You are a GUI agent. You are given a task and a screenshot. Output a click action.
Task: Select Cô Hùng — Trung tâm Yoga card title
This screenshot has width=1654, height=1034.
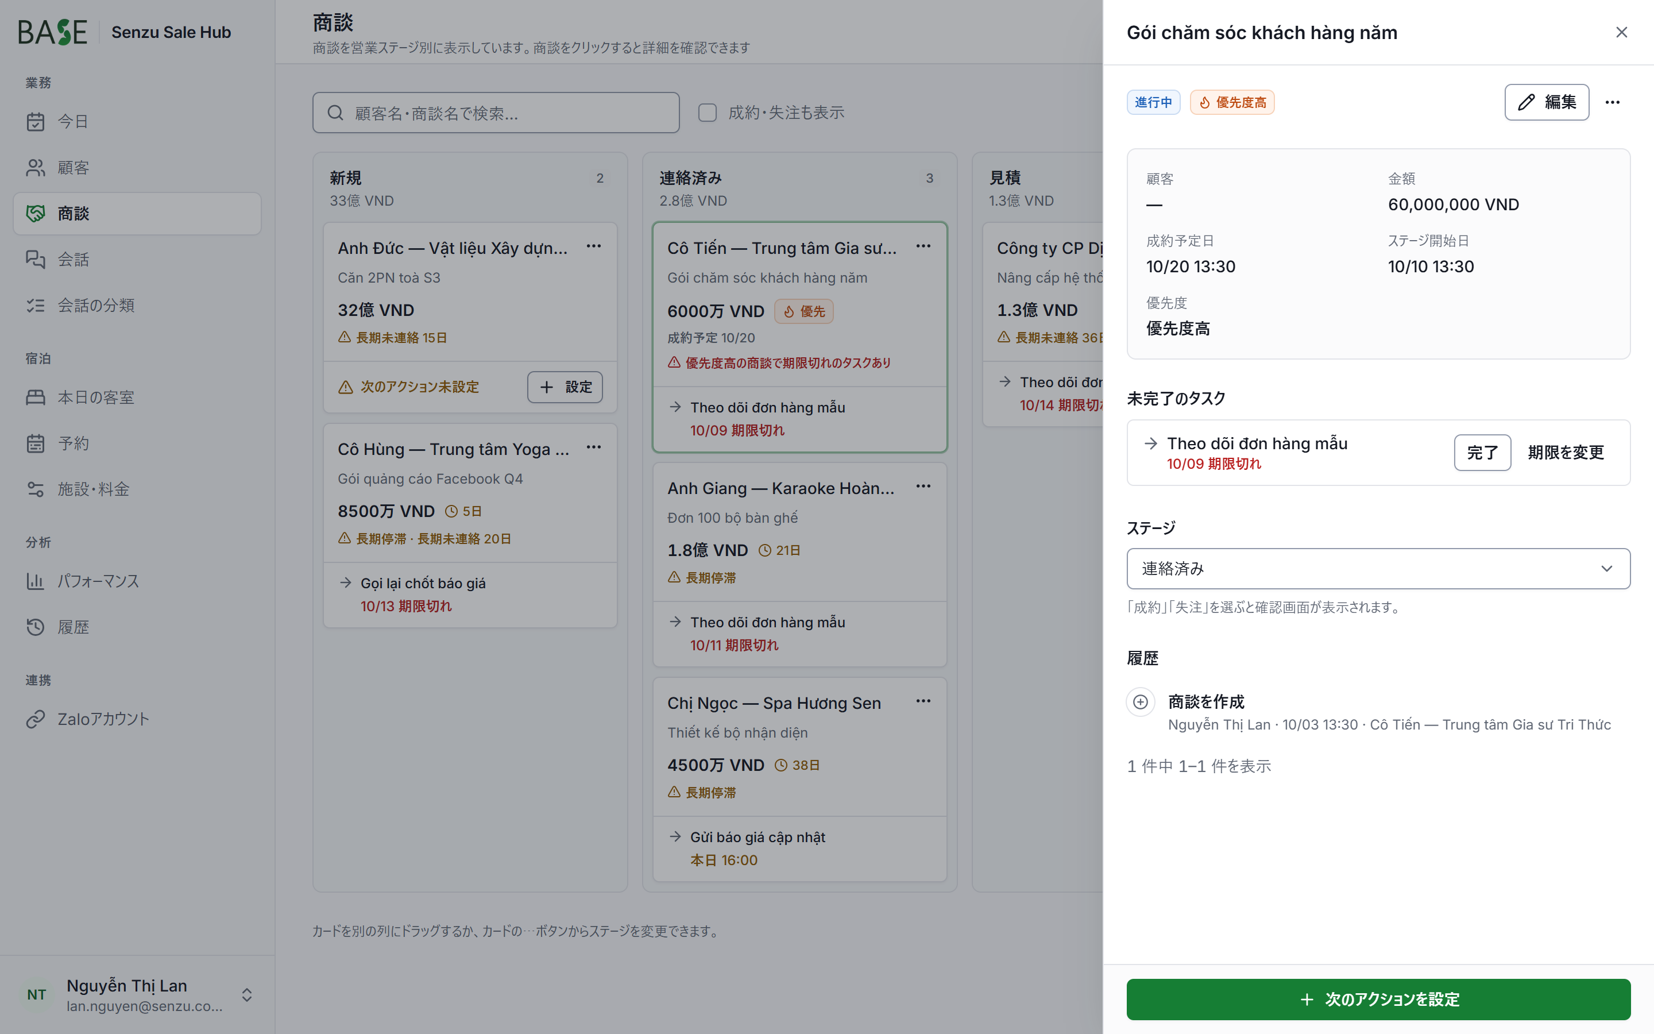tap(453, 449)
